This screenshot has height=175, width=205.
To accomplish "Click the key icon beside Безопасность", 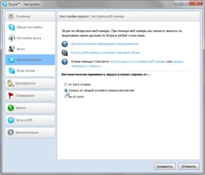I will click(11, 83).
